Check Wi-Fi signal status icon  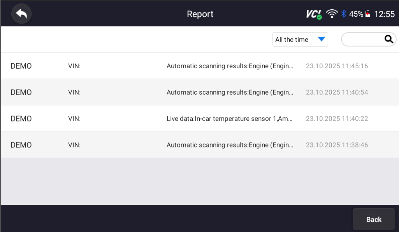click(331, 13)
